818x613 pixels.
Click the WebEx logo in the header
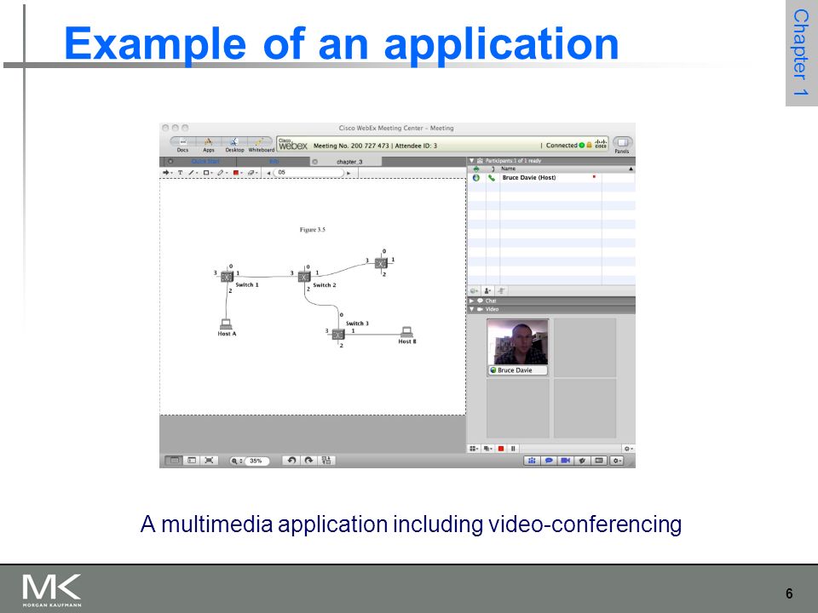292,145
